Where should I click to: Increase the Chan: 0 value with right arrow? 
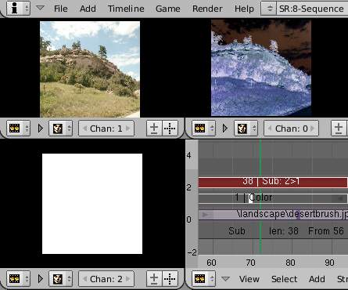tap(313, 129)
